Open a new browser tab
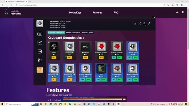 click(30, 1)
